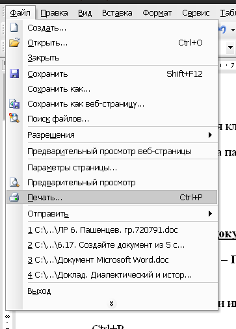Open the Вид menu
The width and height of the screenshot is (236, 329).
point(85,13)
